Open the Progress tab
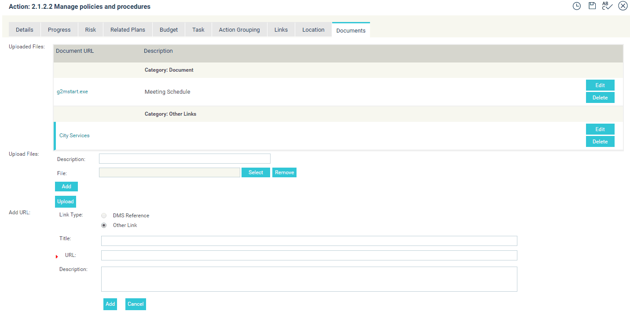The width and height of the screenshot is (630, 315). pos(59,30)
